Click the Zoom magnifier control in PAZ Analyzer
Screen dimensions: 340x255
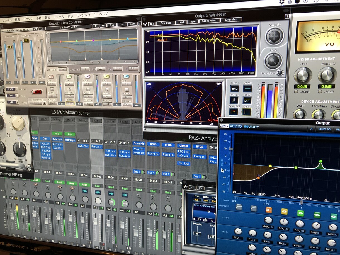pyautogui.click(x=273, y=60)
